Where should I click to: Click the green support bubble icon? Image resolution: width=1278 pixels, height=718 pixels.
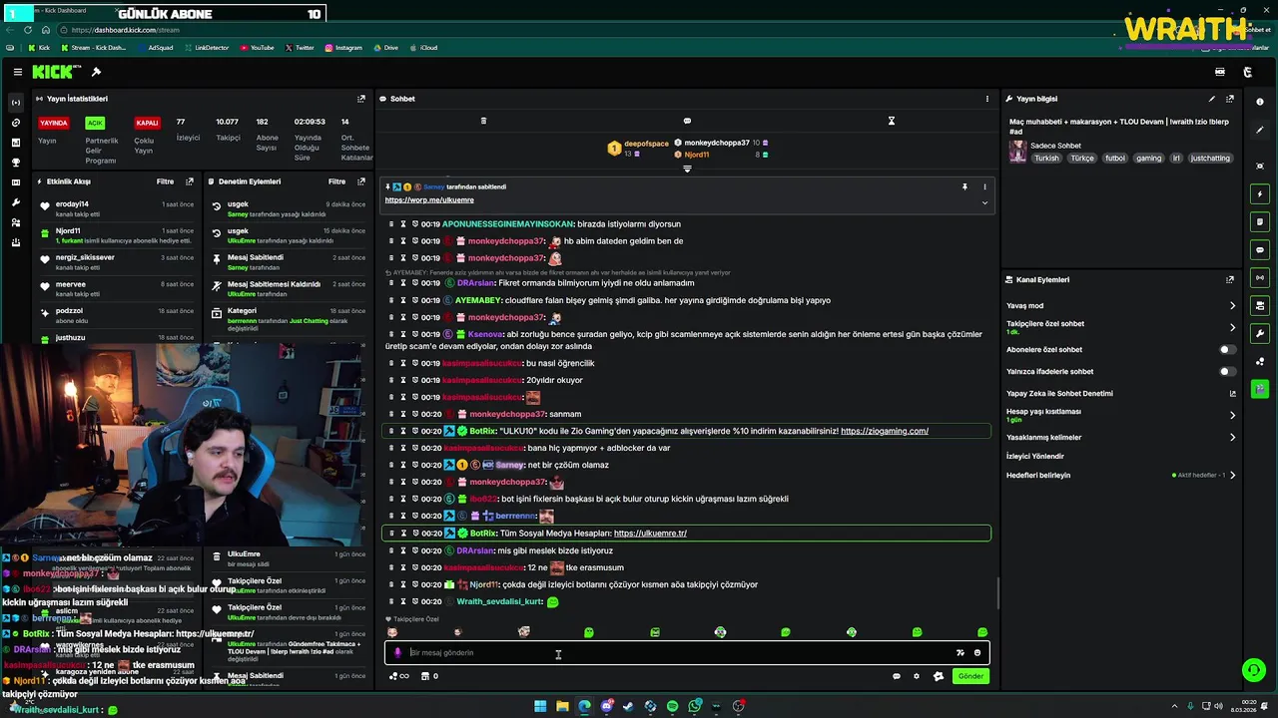coord(1253,670)
